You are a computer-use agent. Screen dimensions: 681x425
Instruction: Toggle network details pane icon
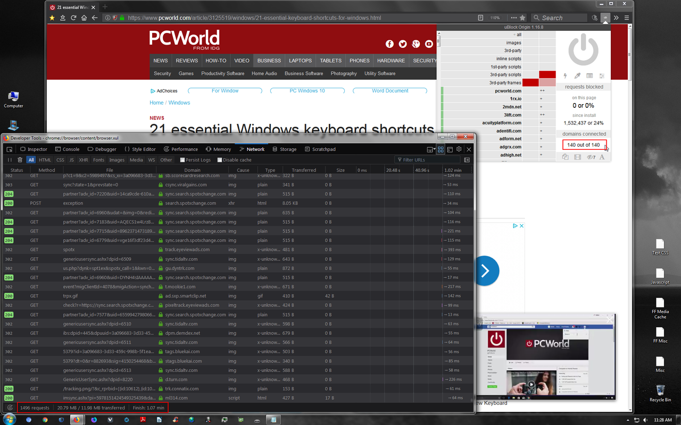467,159
